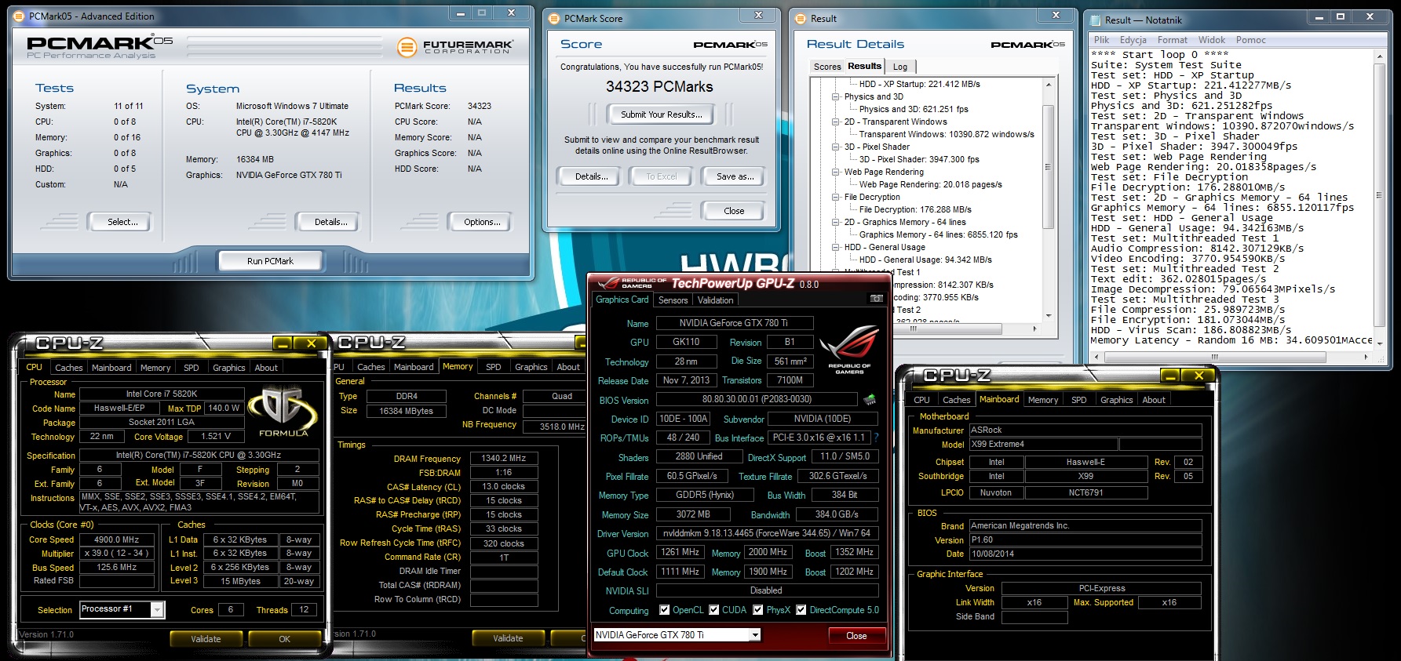Click the greyed-out To Excel button

[x=661, y=176]
